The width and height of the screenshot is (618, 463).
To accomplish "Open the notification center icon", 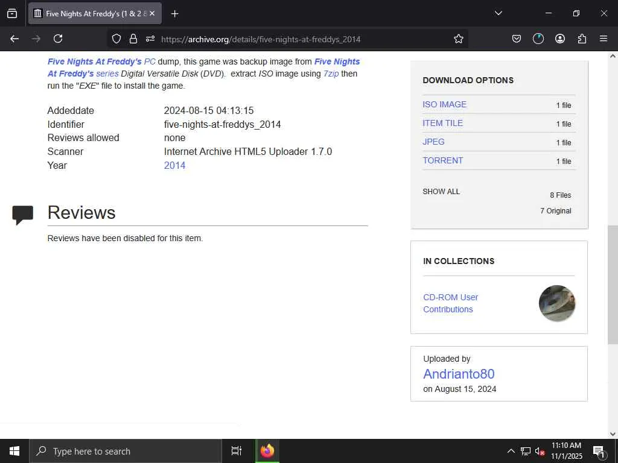I will 598,451.
